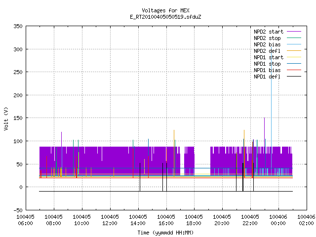Select the NPD2 defl legend label
Screen dimensions: 316x237
267,51
